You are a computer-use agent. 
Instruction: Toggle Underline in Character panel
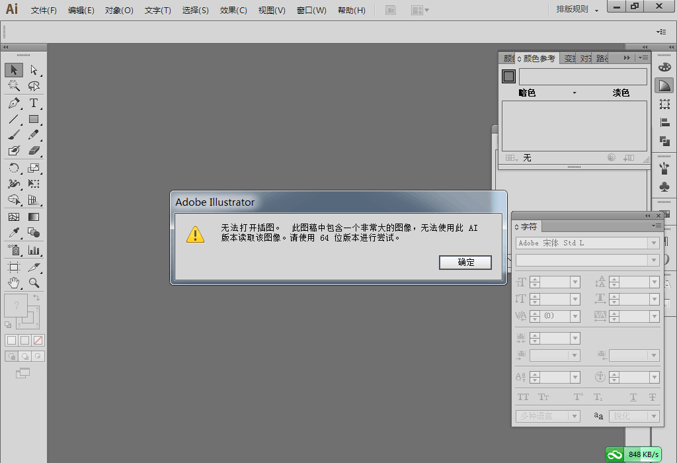(x=633, y=397)
